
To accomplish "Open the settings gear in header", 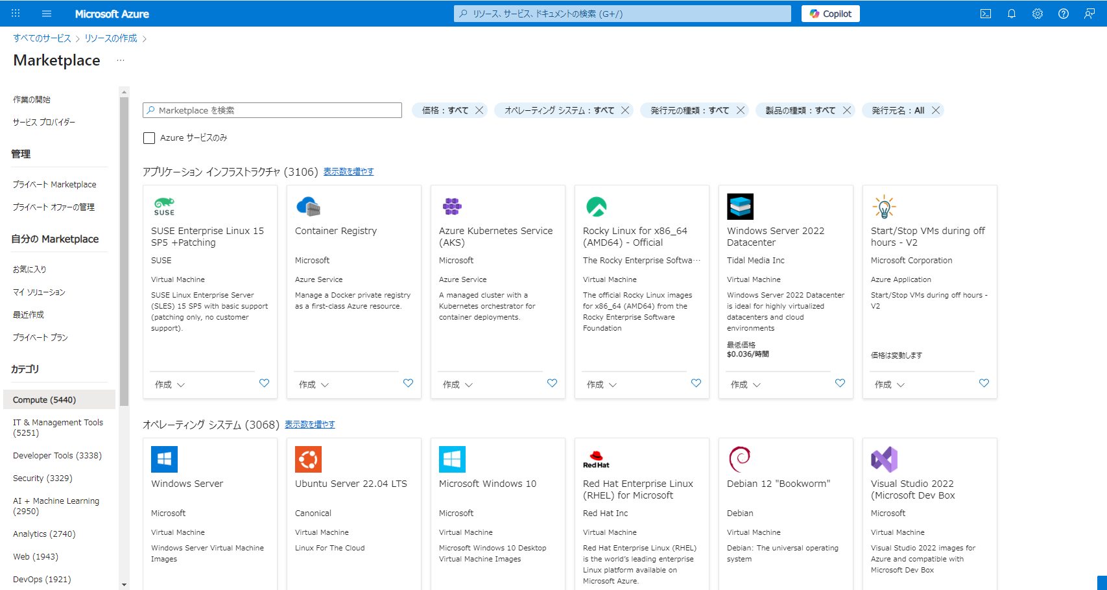I will [x=1038, y=14].
